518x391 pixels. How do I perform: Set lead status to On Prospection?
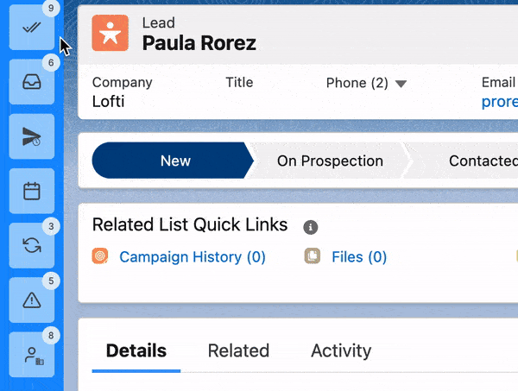(x=330, y=161)
